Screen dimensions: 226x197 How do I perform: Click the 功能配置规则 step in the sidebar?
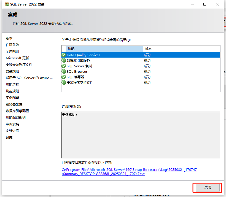click(x=16, y=118)
